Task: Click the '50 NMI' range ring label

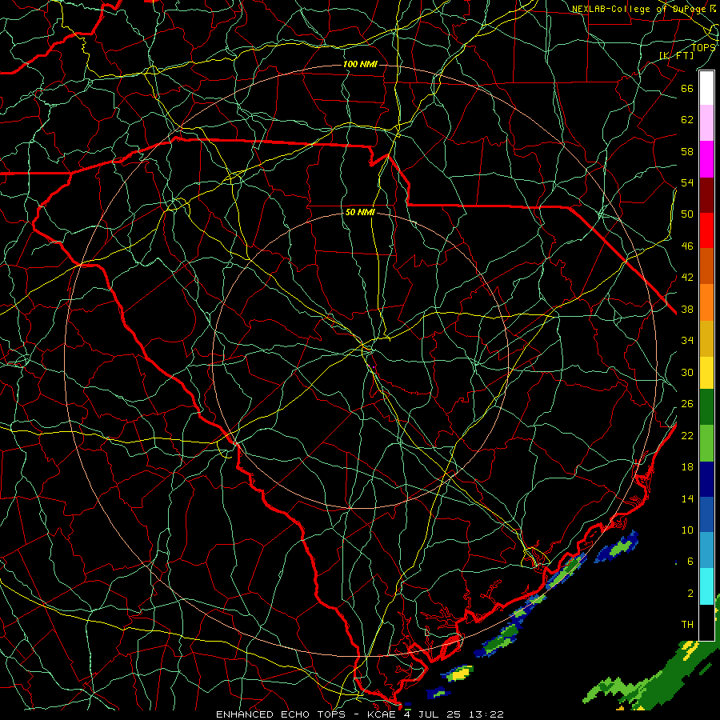Action: point(360,212)
